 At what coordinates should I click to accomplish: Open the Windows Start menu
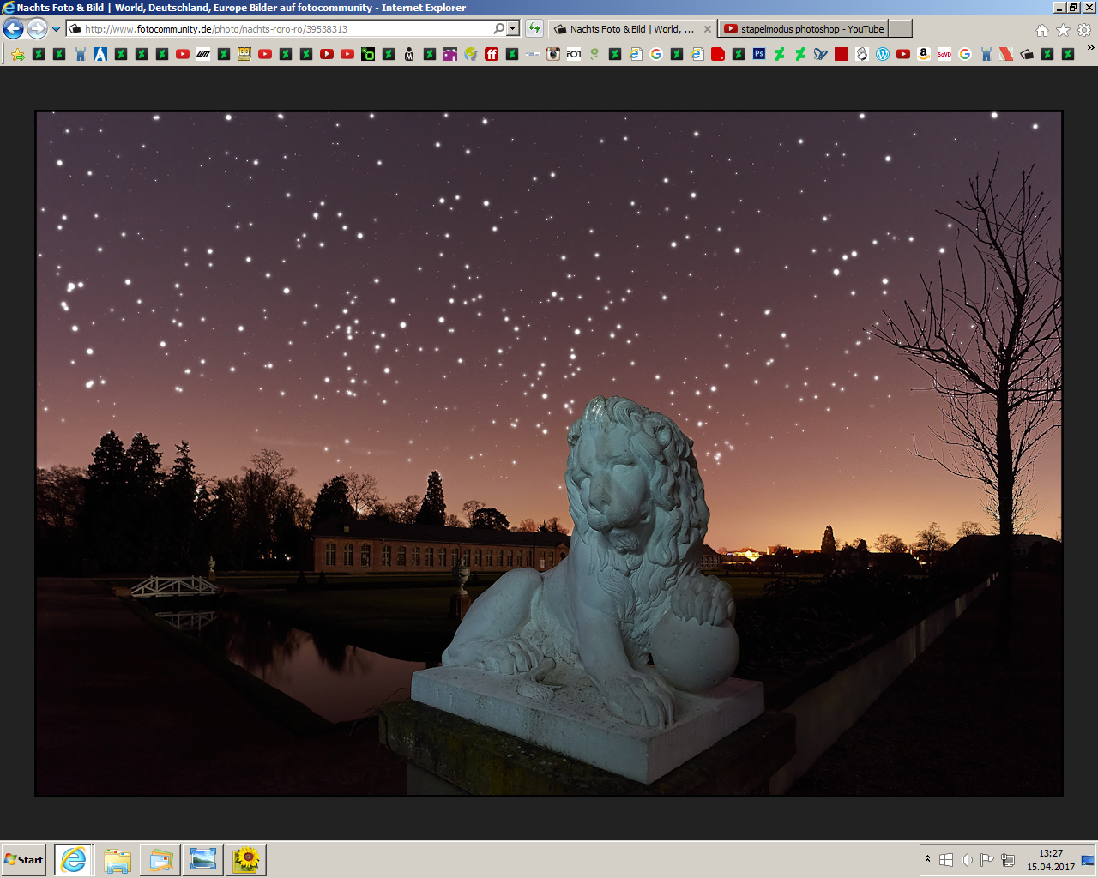(x=24, y=859)
